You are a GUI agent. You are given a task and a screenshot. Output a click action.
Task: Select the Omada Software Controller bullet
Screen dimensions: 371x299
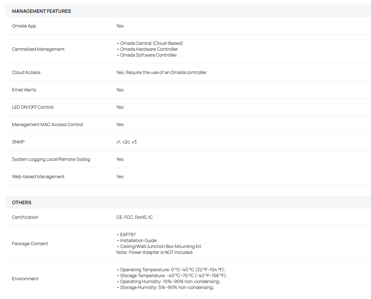pos(148,55)
